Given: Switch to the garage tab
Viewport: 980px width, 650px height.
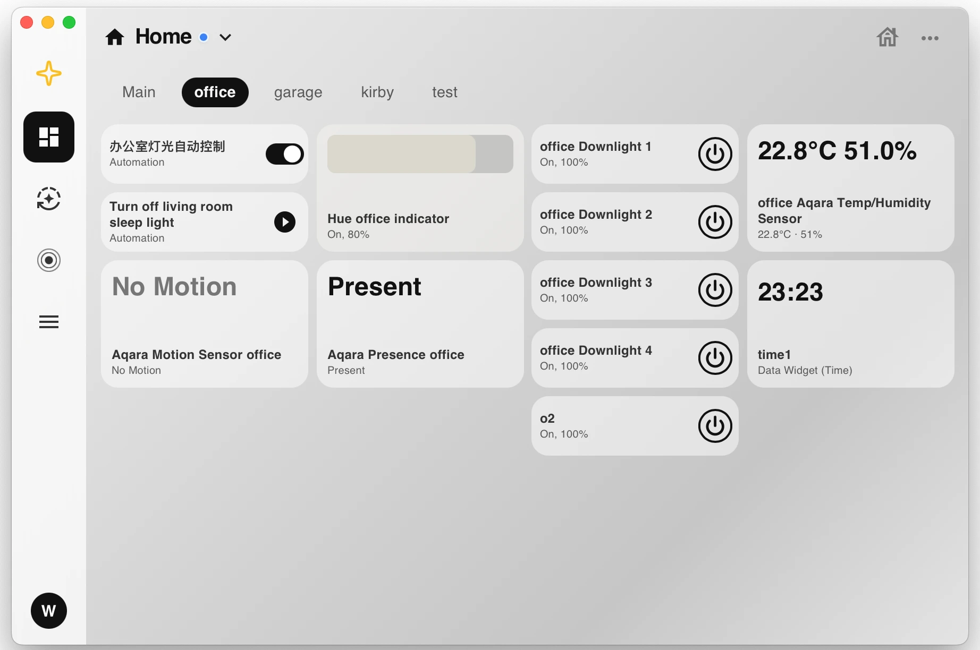Looking at the screenshot, I should tap(298, 92).
